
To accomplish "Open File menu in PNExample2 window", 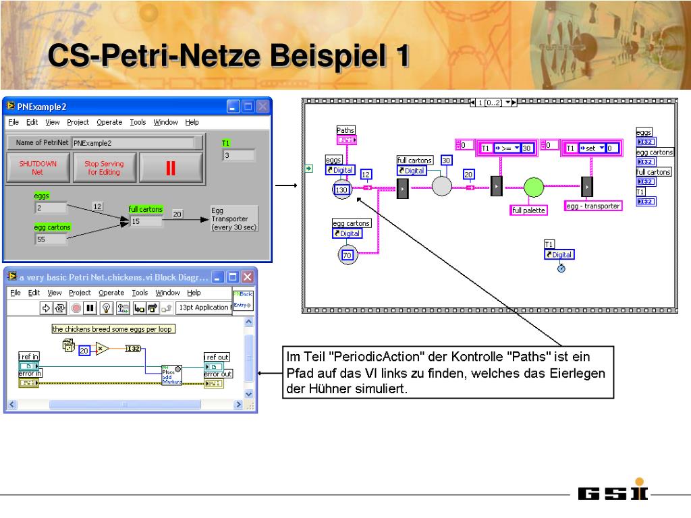I will [13, 122].
